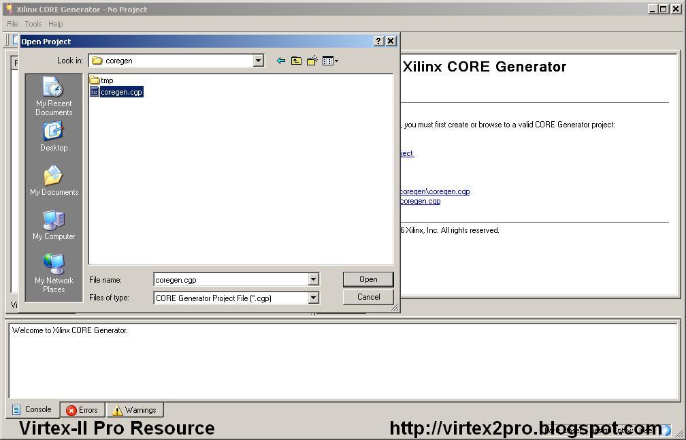Click the dialog resize grip corner

pos(395,308)
